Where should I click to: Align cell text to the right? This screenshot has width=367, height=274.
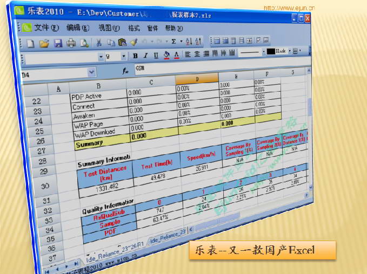pyautogui.click(x=206, y=54)
